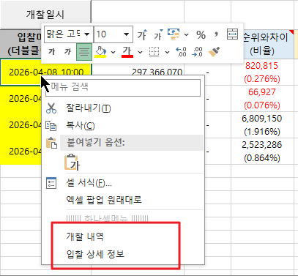Click the copy pages icon

coord(51,126)
